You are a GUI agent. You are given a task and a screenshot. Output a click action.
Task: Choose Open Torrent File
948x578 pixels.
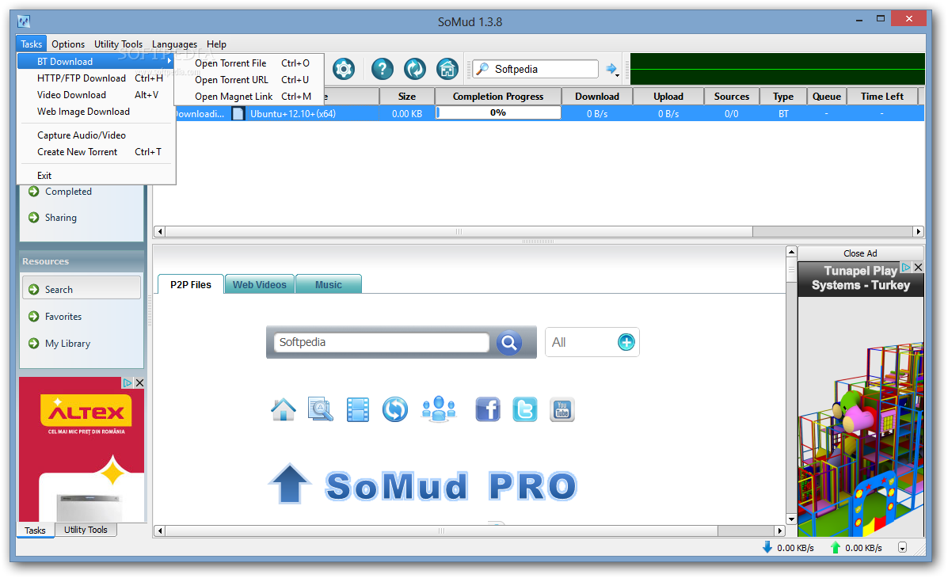pos(249,63)
